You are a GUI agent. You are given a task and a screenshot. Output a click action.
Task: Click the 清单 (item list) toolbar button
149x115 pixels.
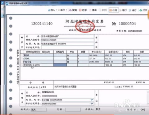tap(93, 10)
